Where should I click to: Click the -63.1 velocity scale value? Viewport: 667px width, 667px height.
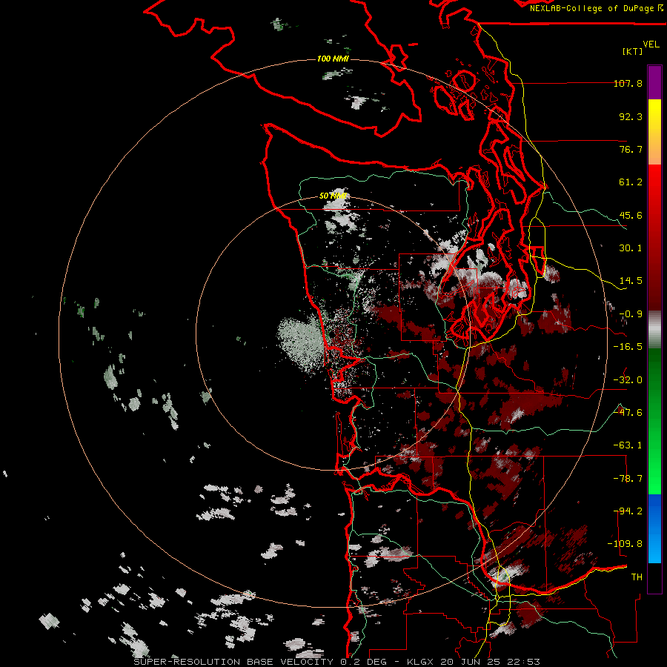[x=628, y=445]
